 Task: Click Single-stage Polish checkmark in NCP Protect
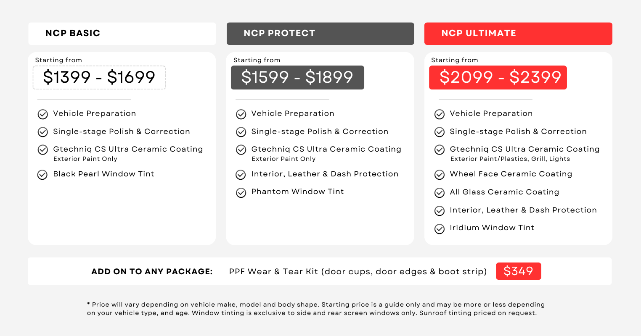click(241, 132)
